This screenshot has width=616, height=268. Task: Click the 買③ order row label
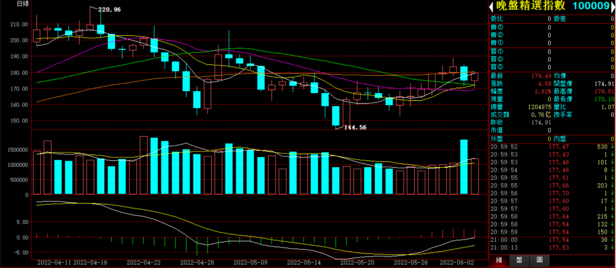coord(496,67)
